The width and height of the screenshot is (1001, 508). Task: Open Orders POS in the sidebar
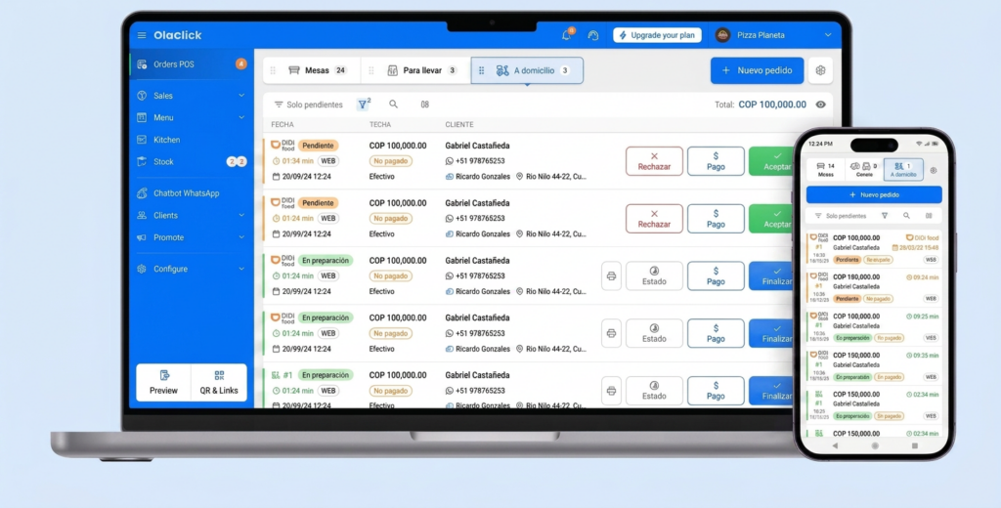(192, 64)
